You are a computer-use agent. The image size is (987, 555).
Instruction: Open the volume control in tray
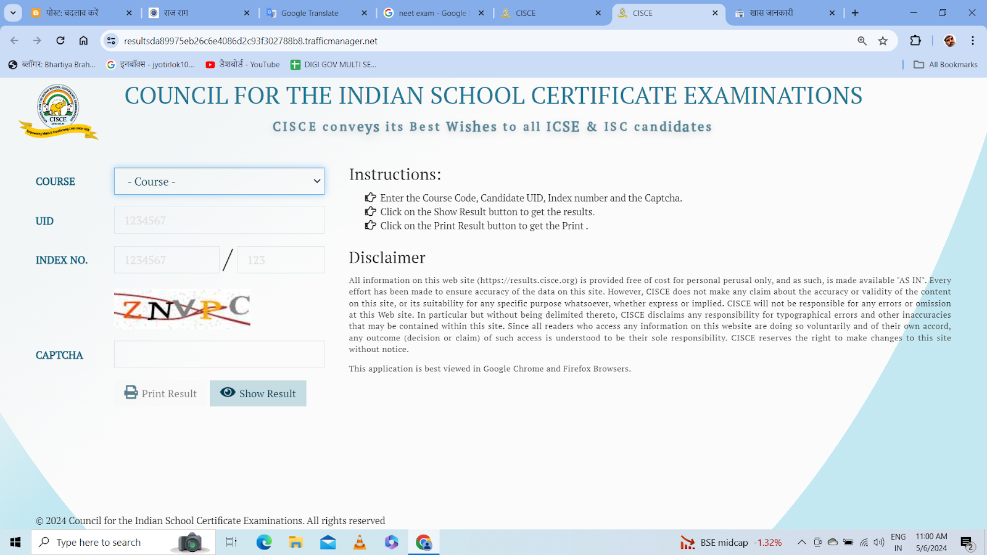[x=879, y=542]
